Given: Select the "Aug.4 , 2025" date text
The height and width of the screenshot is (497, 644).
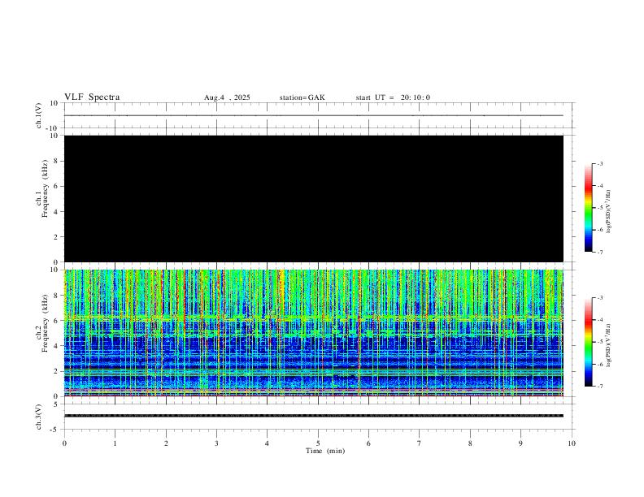Looking at the screenshot, I should [227, 97].
